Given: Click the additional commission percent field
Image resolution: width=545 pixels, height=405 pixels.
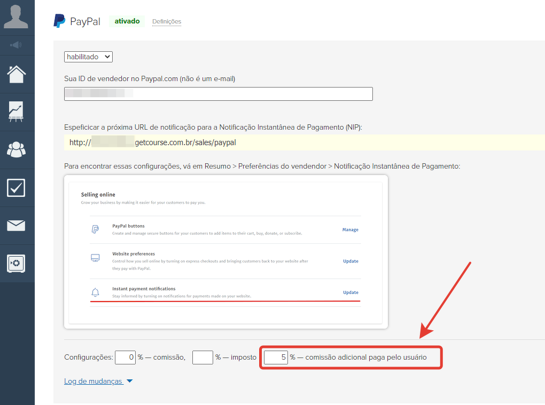Looking at the screenshot, I should point(276,358).
